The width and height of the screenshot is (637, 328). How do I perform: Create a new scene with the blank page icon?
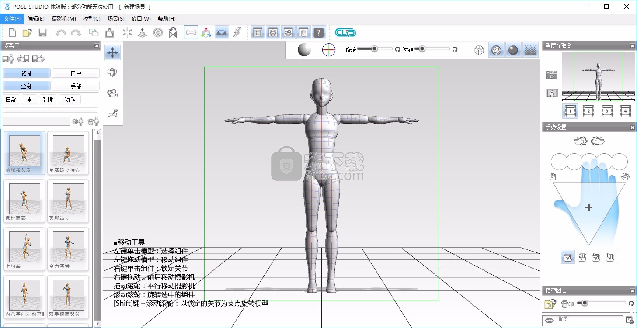pyautogui.click(x=13, y=33)
